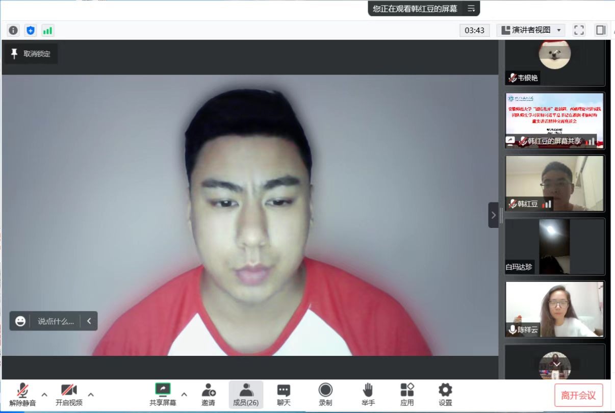This screenshot has height=413, width=615.
Task: Open the Members (26) list
Action: click(246, 395)
